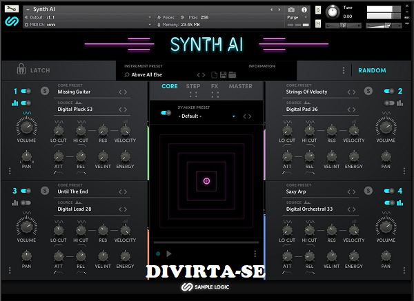Open core 2 options dots menu
The image size is (414, 301).
pyautogui.click(x=404, y=171)
